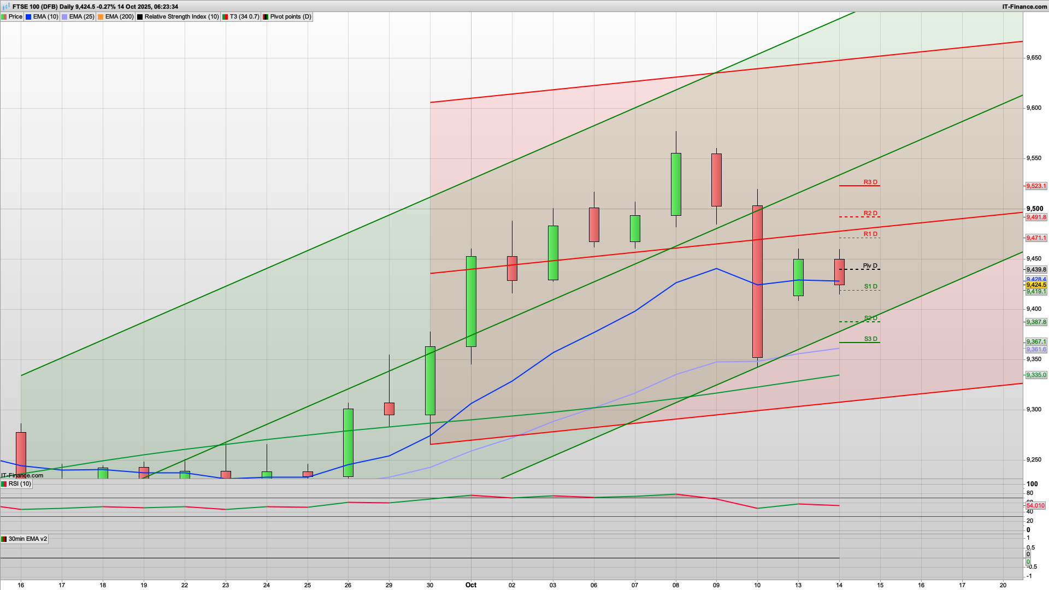Click the candlestick chart icon beside FTSE 100
The height and width of the screenshot is (590, 1049).
[x=5, y=7]
